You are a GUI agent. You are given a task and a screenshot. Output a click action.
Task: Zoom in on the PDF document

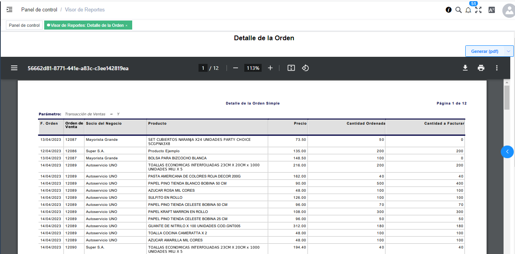click(270, 68)
